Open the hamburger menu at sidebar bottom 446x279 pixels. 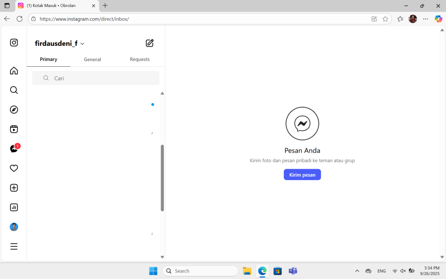click(x=14, y=246)
